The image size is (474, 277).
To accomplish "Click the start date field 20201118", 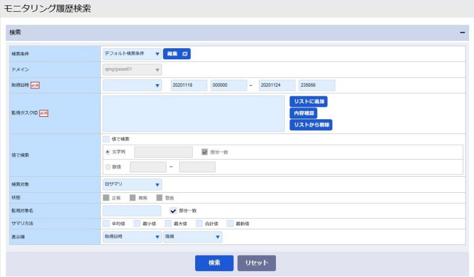I will tap(189, 85).
